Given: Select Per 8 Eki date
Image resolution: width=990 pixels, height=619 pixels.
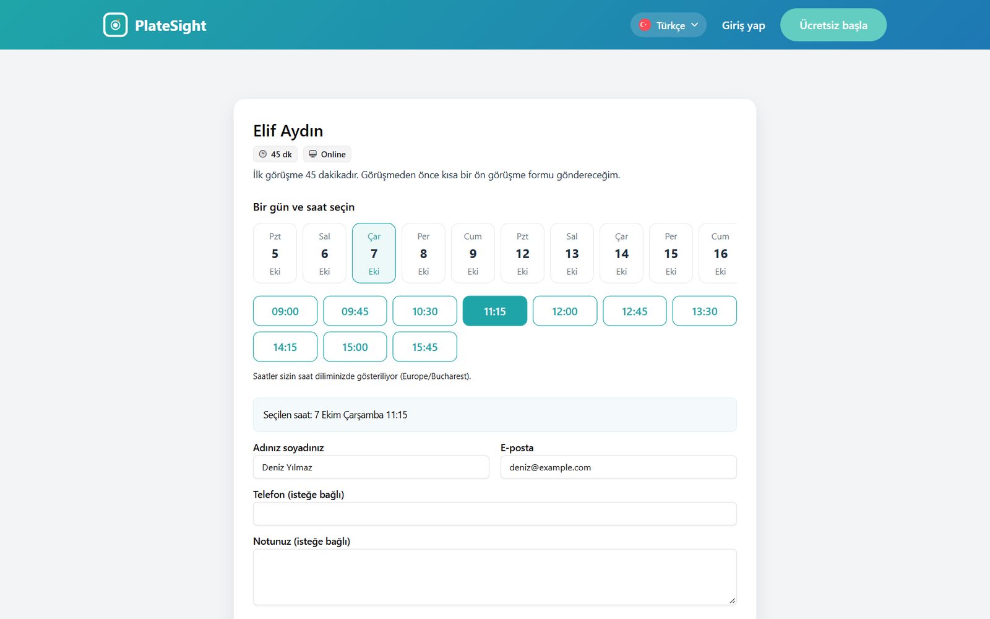Looking at the screenshot, I should pos(423,253).
